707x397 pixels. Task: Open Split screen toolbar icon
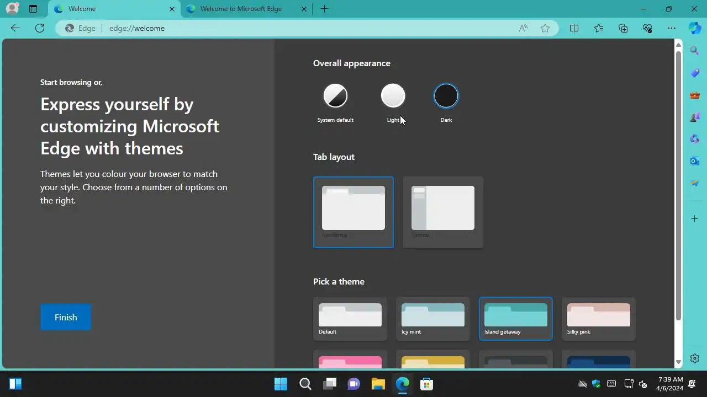tap(574, 28)
